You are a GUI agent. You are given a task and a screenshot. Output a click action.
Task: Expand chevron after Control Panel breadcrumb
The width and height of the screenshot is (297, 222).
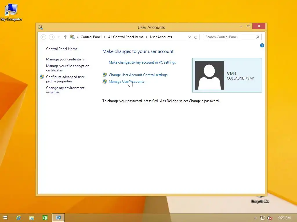tap(105, 37)
